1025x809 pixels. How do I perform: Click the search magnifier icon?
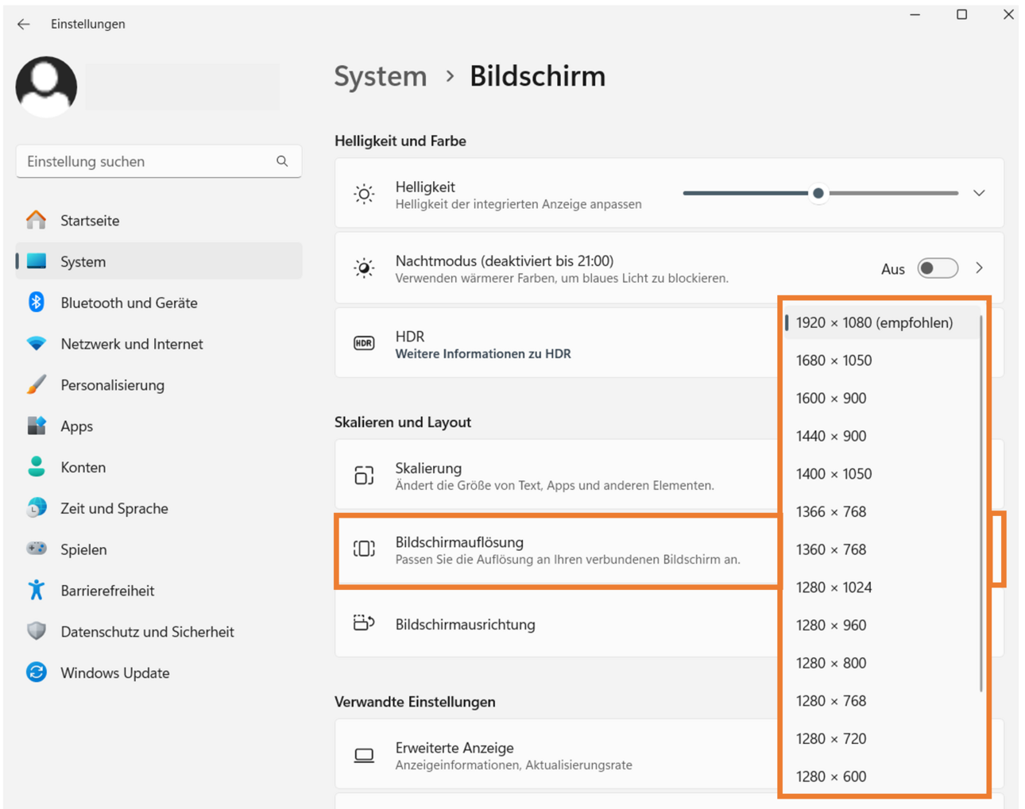tap(282, 161)
